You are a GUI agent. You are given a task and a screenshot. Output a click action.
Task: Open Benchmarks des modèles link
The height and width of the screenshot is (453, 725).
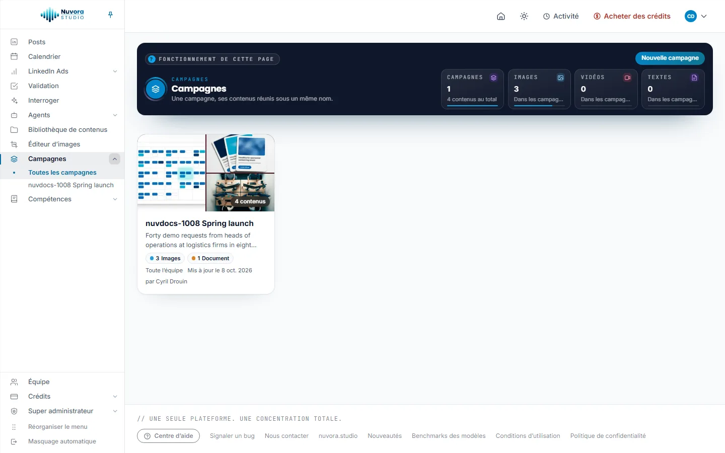pos(449,436)
